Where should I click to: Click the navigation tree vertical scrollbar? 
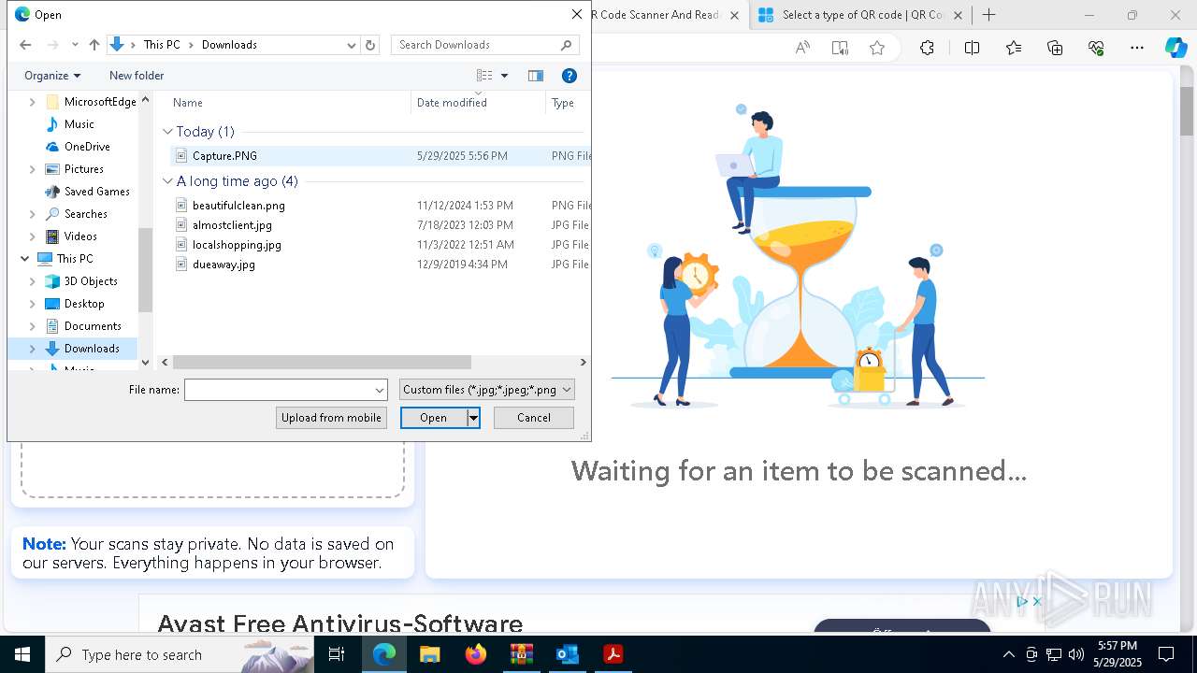pos(145,269)
